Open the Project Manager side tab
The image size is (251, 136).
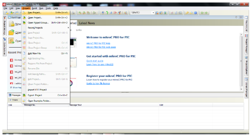(x=246, y=44)
